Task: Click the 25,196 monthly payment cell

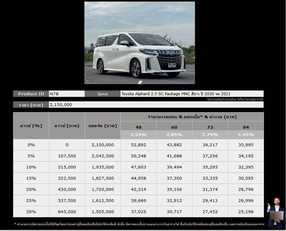Action: tap(246, 212)
